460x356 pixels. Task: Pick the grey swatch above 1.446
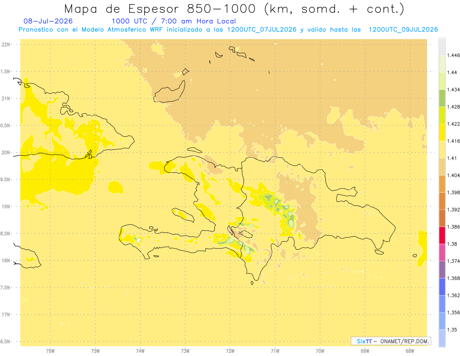tap(442, 47)
